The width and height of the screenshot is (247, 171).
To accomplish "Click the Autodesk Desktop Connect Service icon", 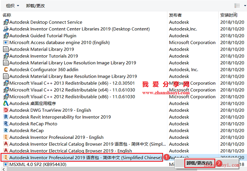I will pyautogui.click(x=6, y=22).
